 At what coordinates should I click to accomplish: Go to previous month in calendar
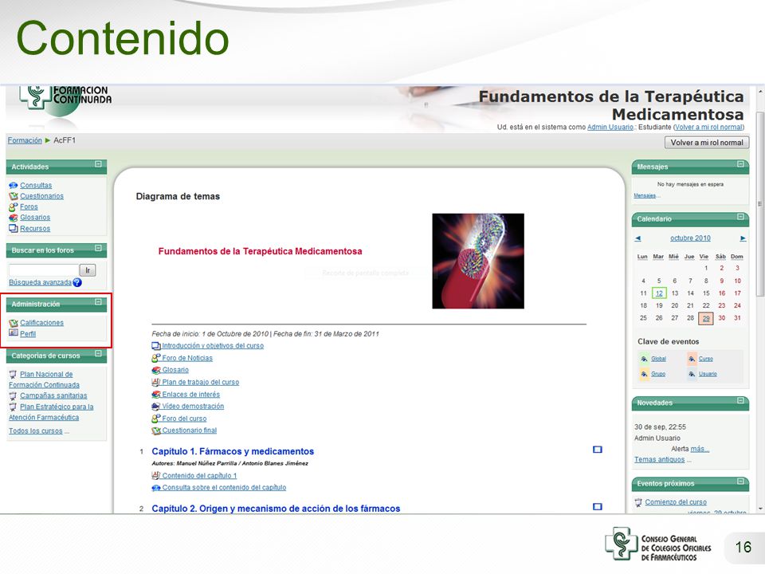638,238
